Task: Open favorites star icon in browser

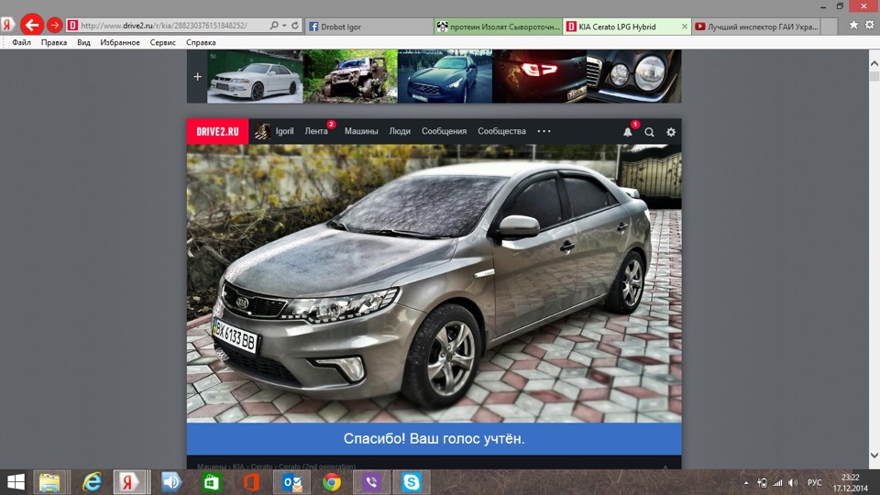Action: (x=853, y=25)
